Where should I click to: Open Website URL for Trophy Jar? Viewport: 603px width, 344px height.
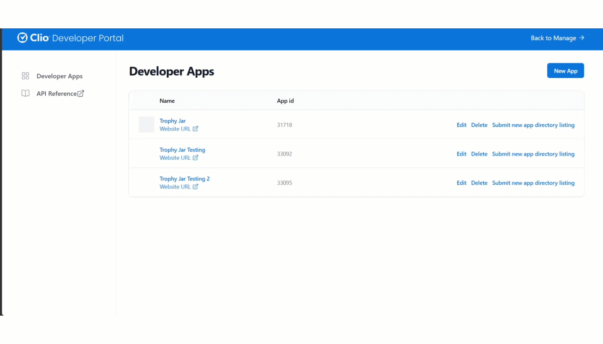coord(175,129)
